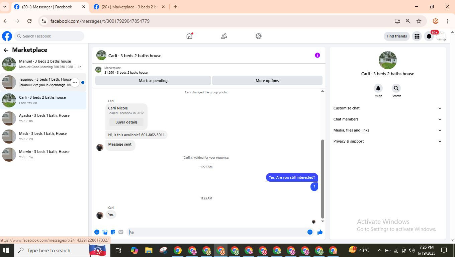
Task: Open the tab search dropdown
Action: coord(5,7)
